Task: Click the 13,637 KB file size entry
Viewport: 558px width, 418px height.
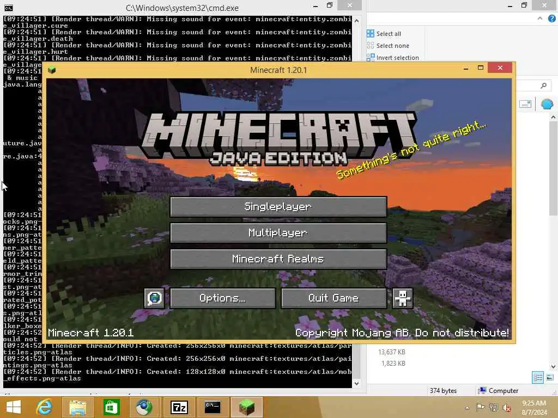Action: click(x=392, y=352)
